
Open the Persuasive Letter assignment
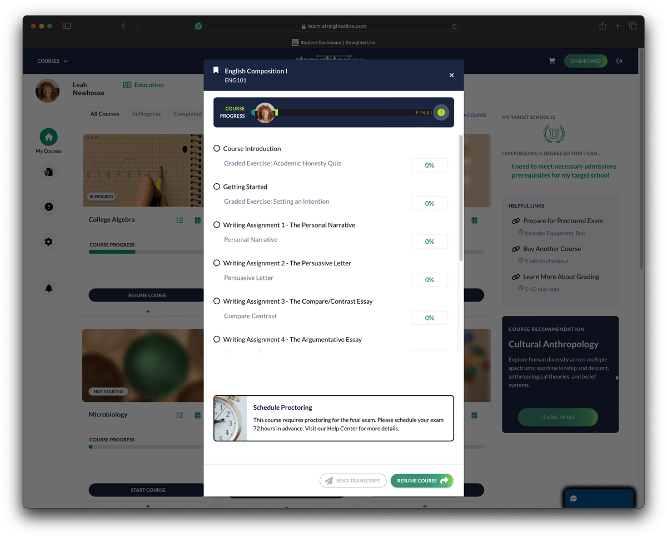(x=248, y=278)
